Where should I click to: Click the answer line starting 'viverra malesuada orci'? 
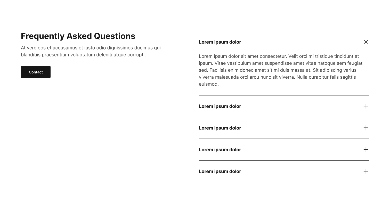click(x=277, y=77)
